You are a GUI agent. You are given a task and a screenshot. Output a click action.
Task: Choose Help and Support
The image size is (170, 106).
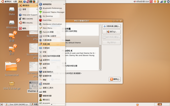pos(28,15)
